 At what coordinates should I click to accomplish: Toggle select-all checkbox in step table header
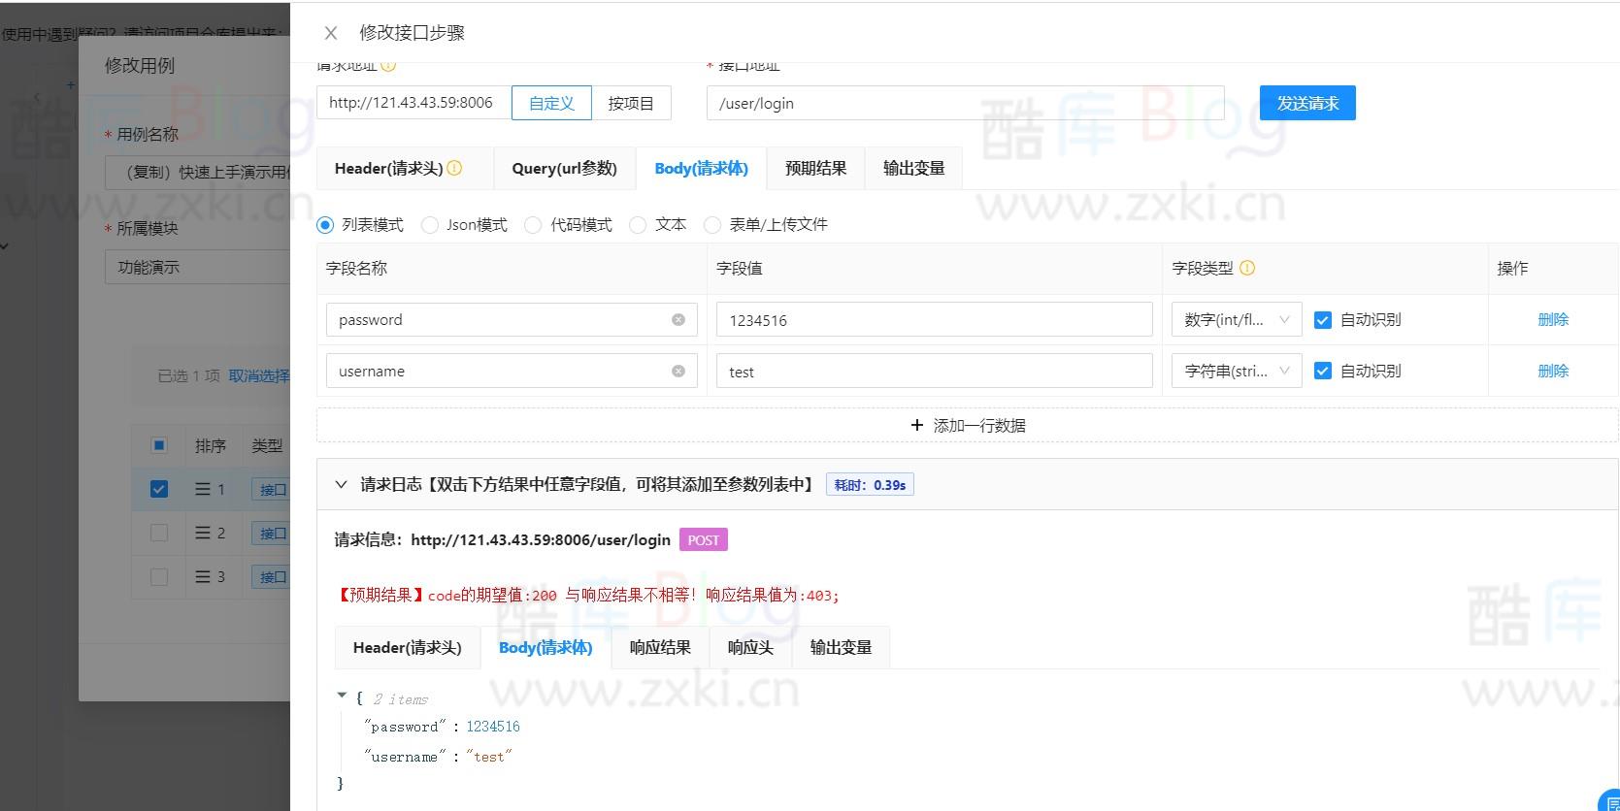pyautogui.click(x=159, y=445)
